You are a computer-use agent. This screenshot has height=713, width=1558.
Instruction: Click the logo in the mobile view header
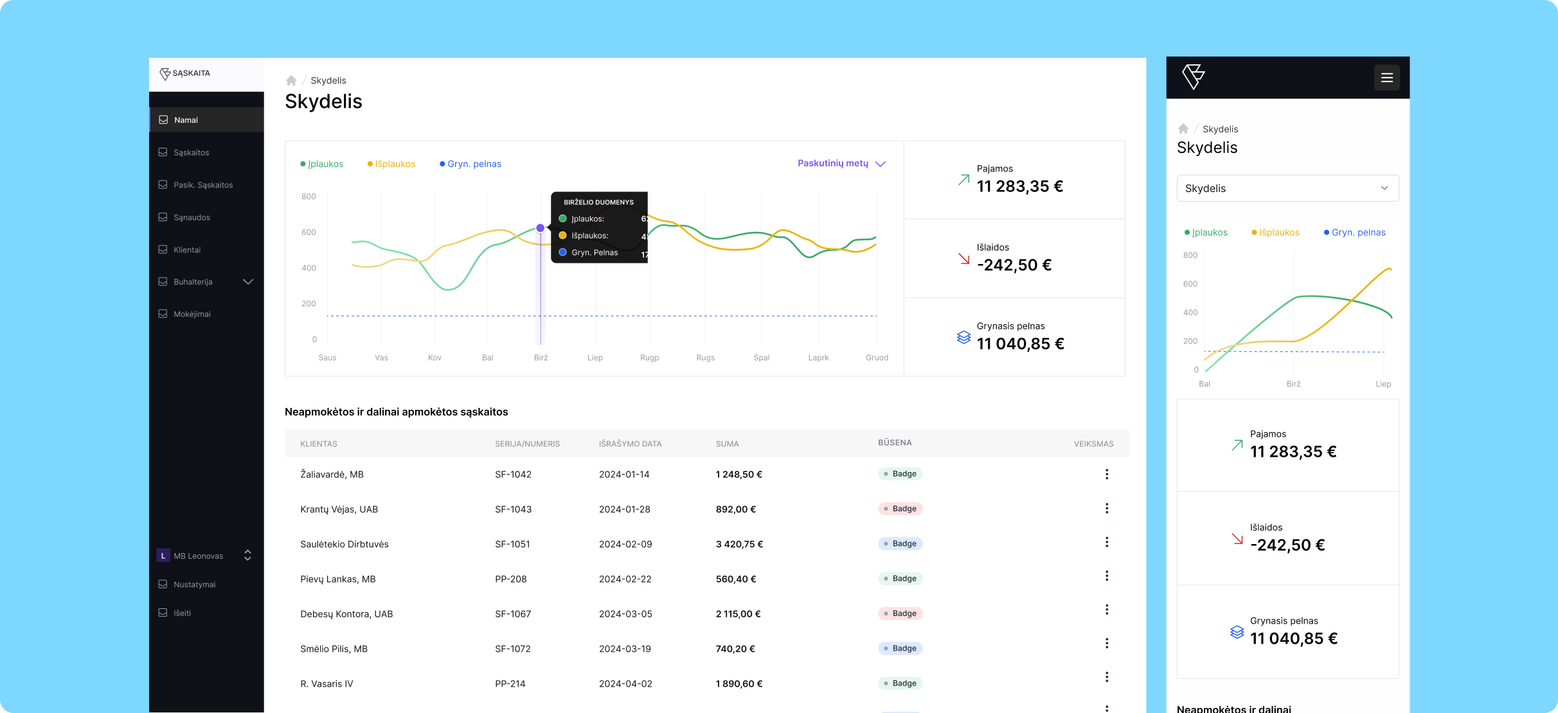pyautogui.click(x=1194, y=77)
